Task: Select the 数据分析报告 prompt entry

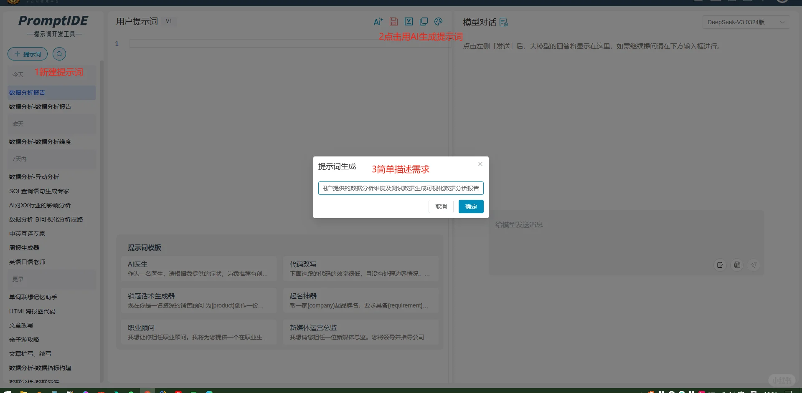Action: click(x=27, y=92)
